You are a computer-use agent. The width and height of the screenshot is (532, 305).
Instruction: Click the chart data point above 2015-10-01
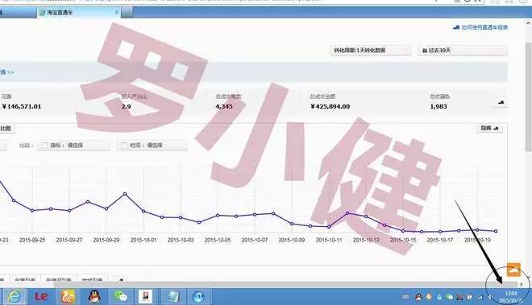point(143,211)
